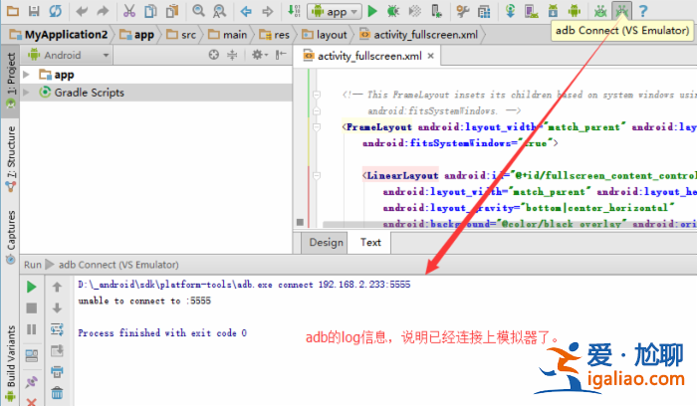Click activity_fullscreen.xml in breadcrumb bar
The height and width of the screenshot is (406, 697).
click(419, 35)
